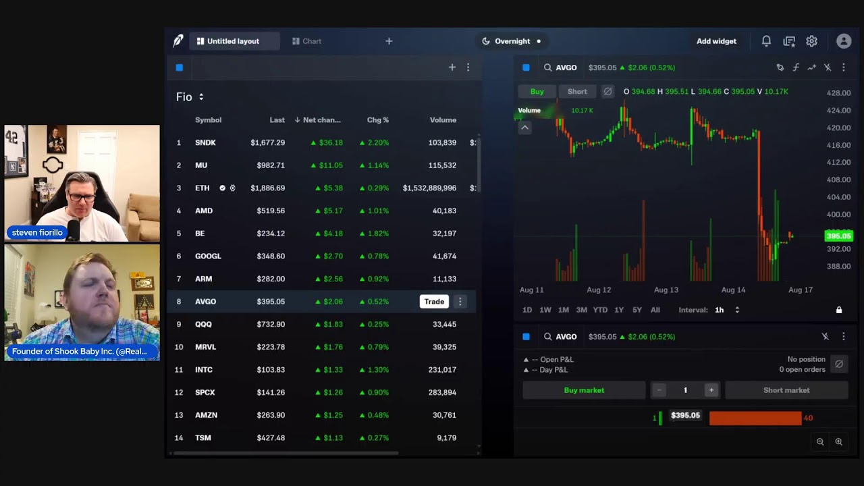Image resolution: width=864 pixels, height=486 pixels.
Task: Select the 5Y chart range
Action: coord(637,310)
